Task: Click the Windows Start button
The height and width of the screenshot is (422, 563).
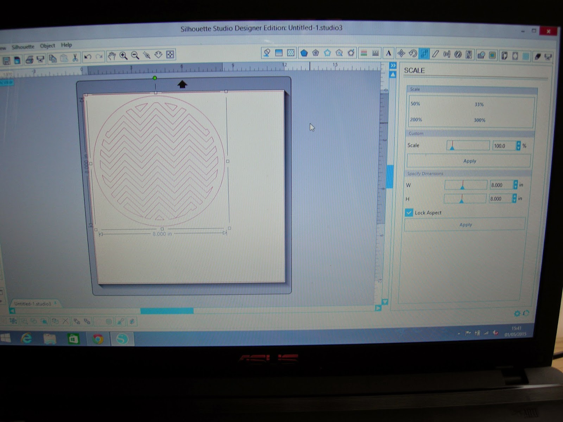Action: [x=5, y=339]
